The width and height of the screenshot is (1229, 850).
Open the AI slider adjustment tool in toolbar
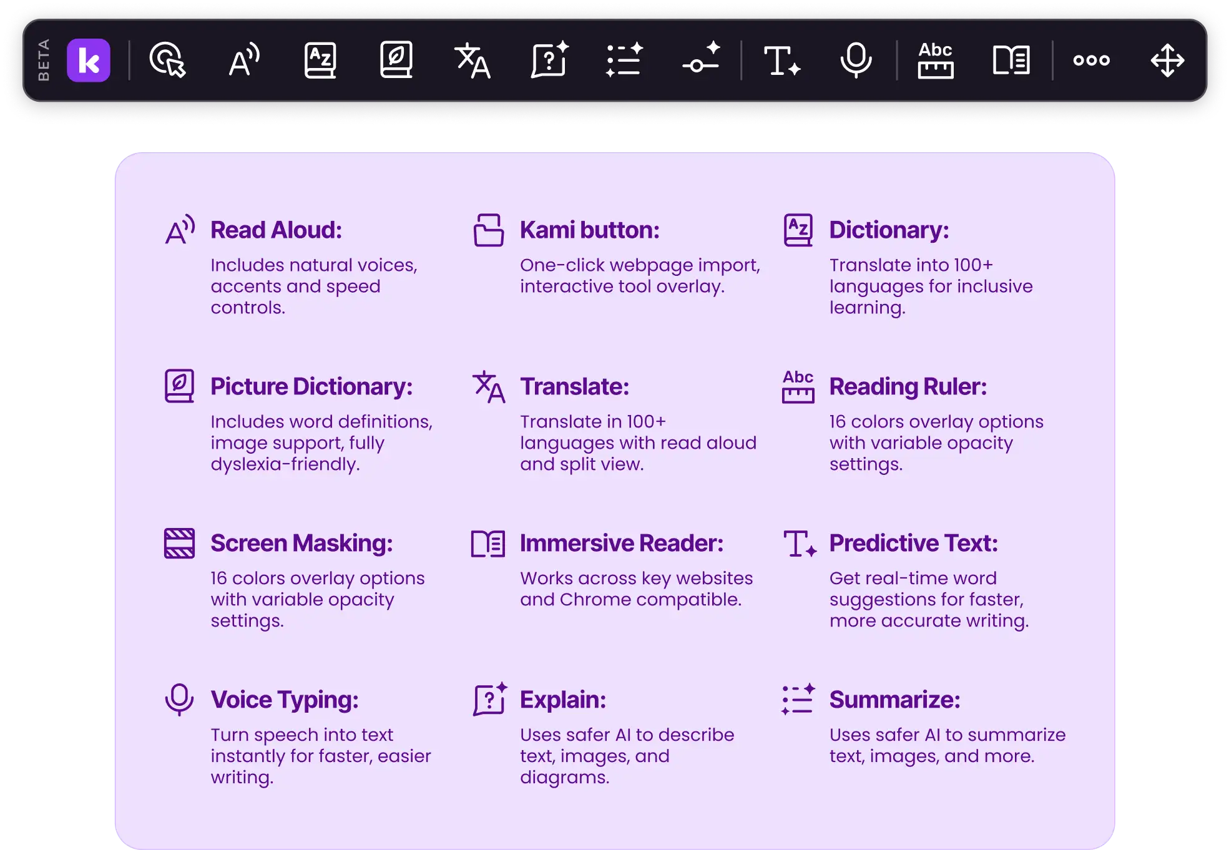[702, 57]
